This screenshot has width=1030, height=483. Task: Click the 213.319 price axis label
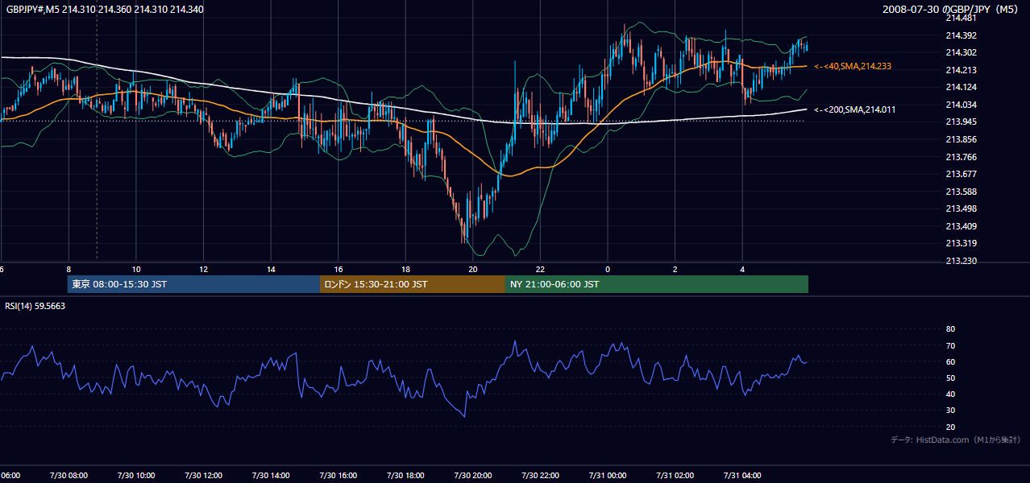click(x=961, y=243)
